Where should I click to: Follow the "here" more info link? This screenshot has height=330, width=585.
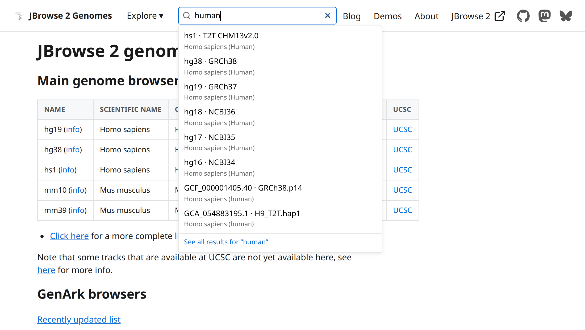pyautogui.click(x=46, y=270)
